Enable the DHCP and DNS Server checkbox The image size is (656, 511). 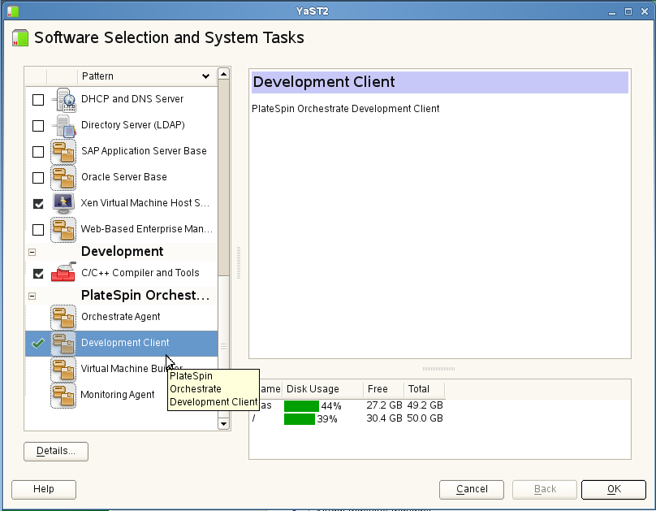(x=38, y=100)
